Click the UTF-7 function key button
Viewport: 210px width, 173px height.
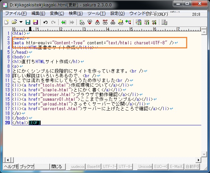109,167
